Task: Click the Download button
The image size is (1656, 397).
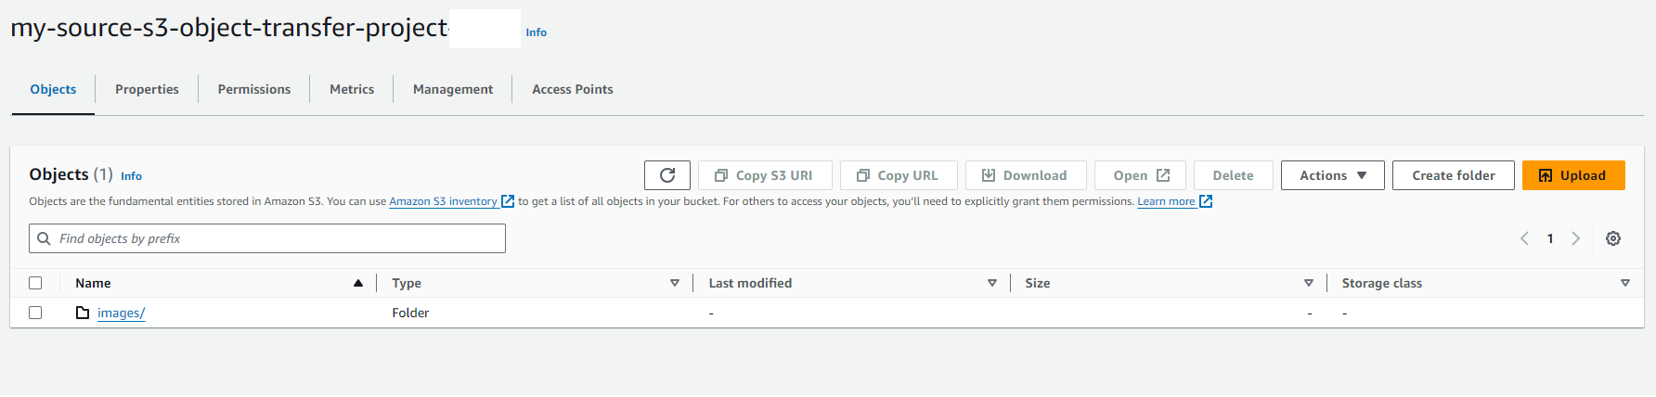Action: [1026, 175]
